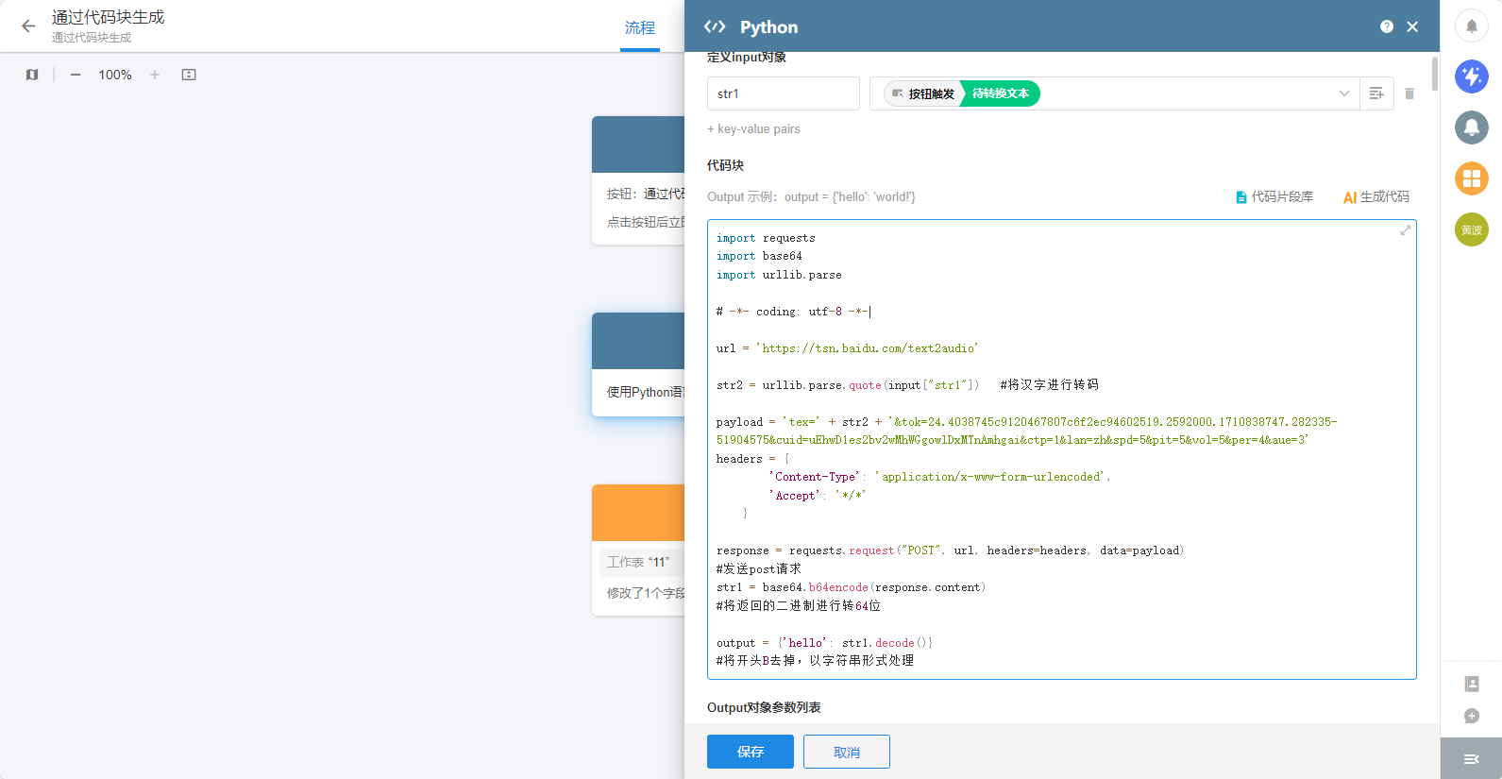Viewport: 1502px width, 779px height.
Task: Expand the str1 value dropdown arrow
Action: (1343, 93)
